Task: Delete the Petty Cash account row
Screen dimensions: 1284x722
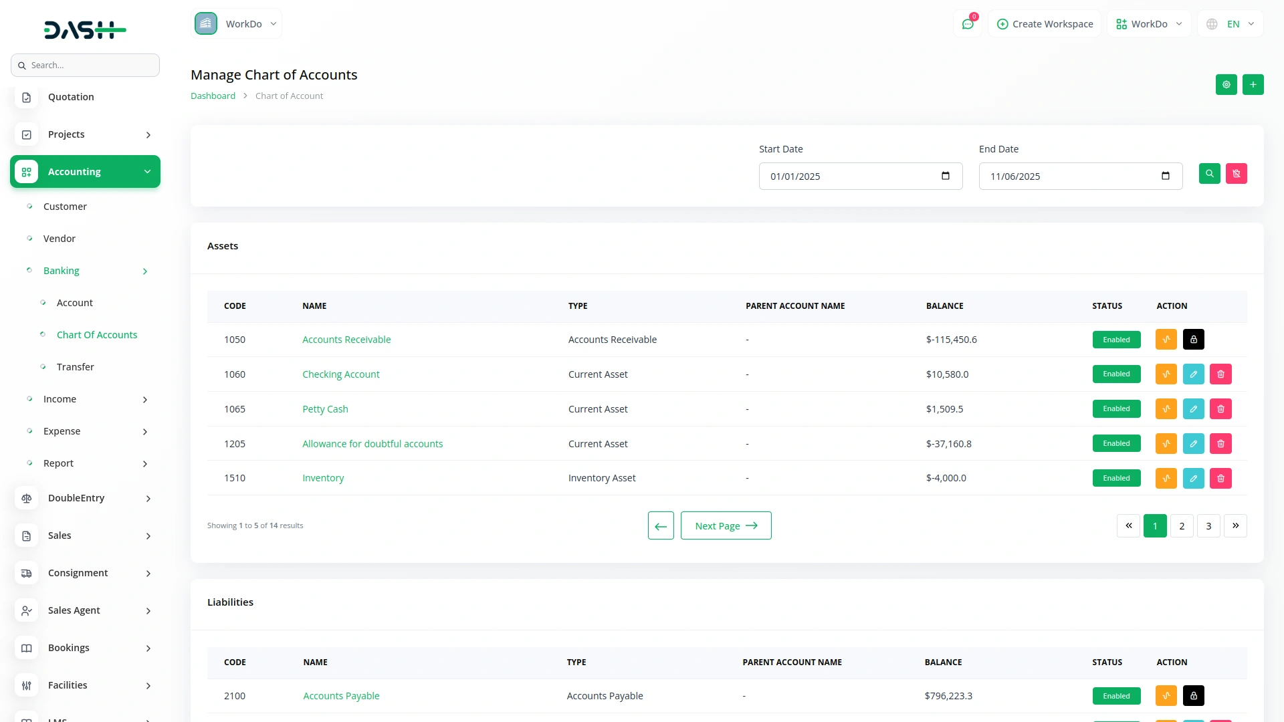Action: (1220, 409)
